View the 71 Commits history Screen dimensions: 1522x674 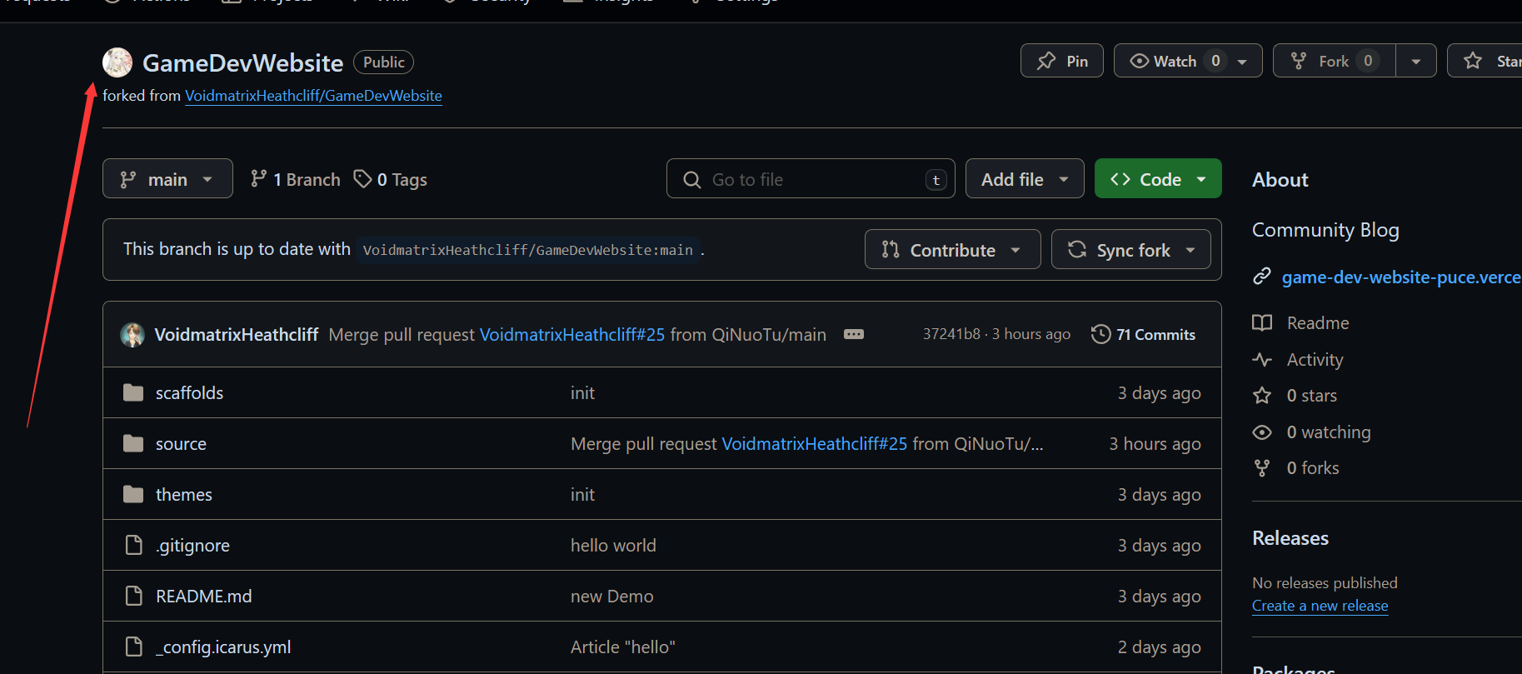[x=1144, y=334]
